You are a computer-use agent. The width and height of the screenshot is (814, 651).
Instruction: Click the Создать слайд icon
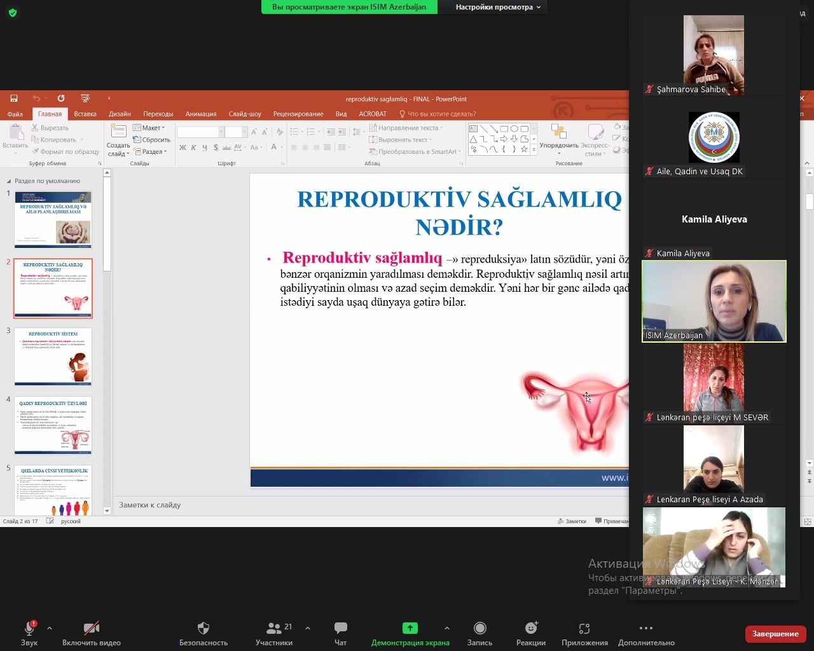[118, 131]
